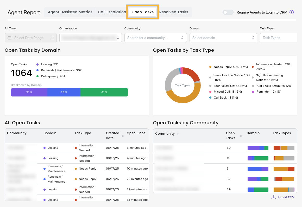Click Sign Before Serving Notice legend entry
This screenshot has width=302, height=207.
coord(268,77)
